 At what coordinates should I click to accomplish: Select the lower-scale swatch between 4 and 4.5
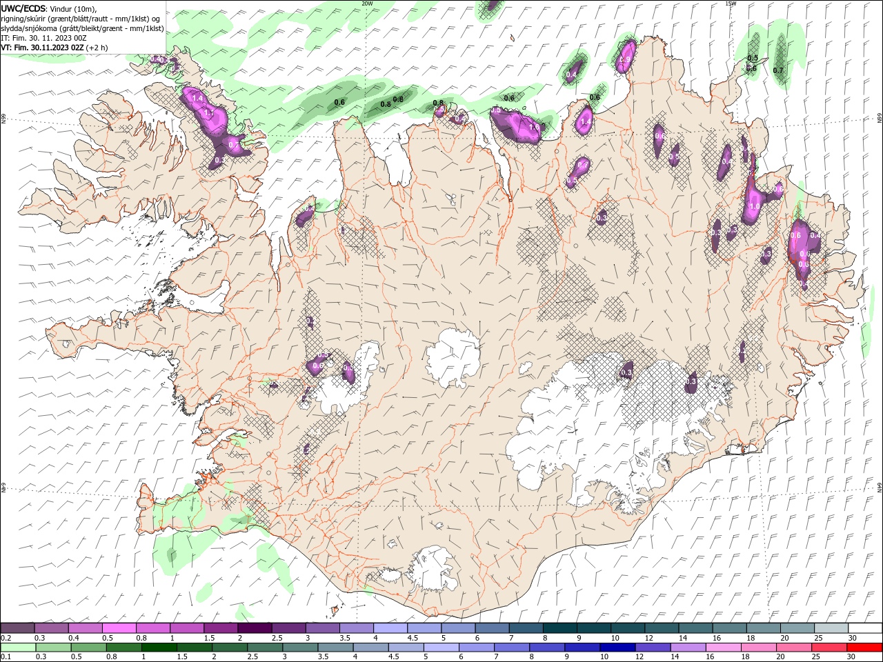tap(370, 648)
